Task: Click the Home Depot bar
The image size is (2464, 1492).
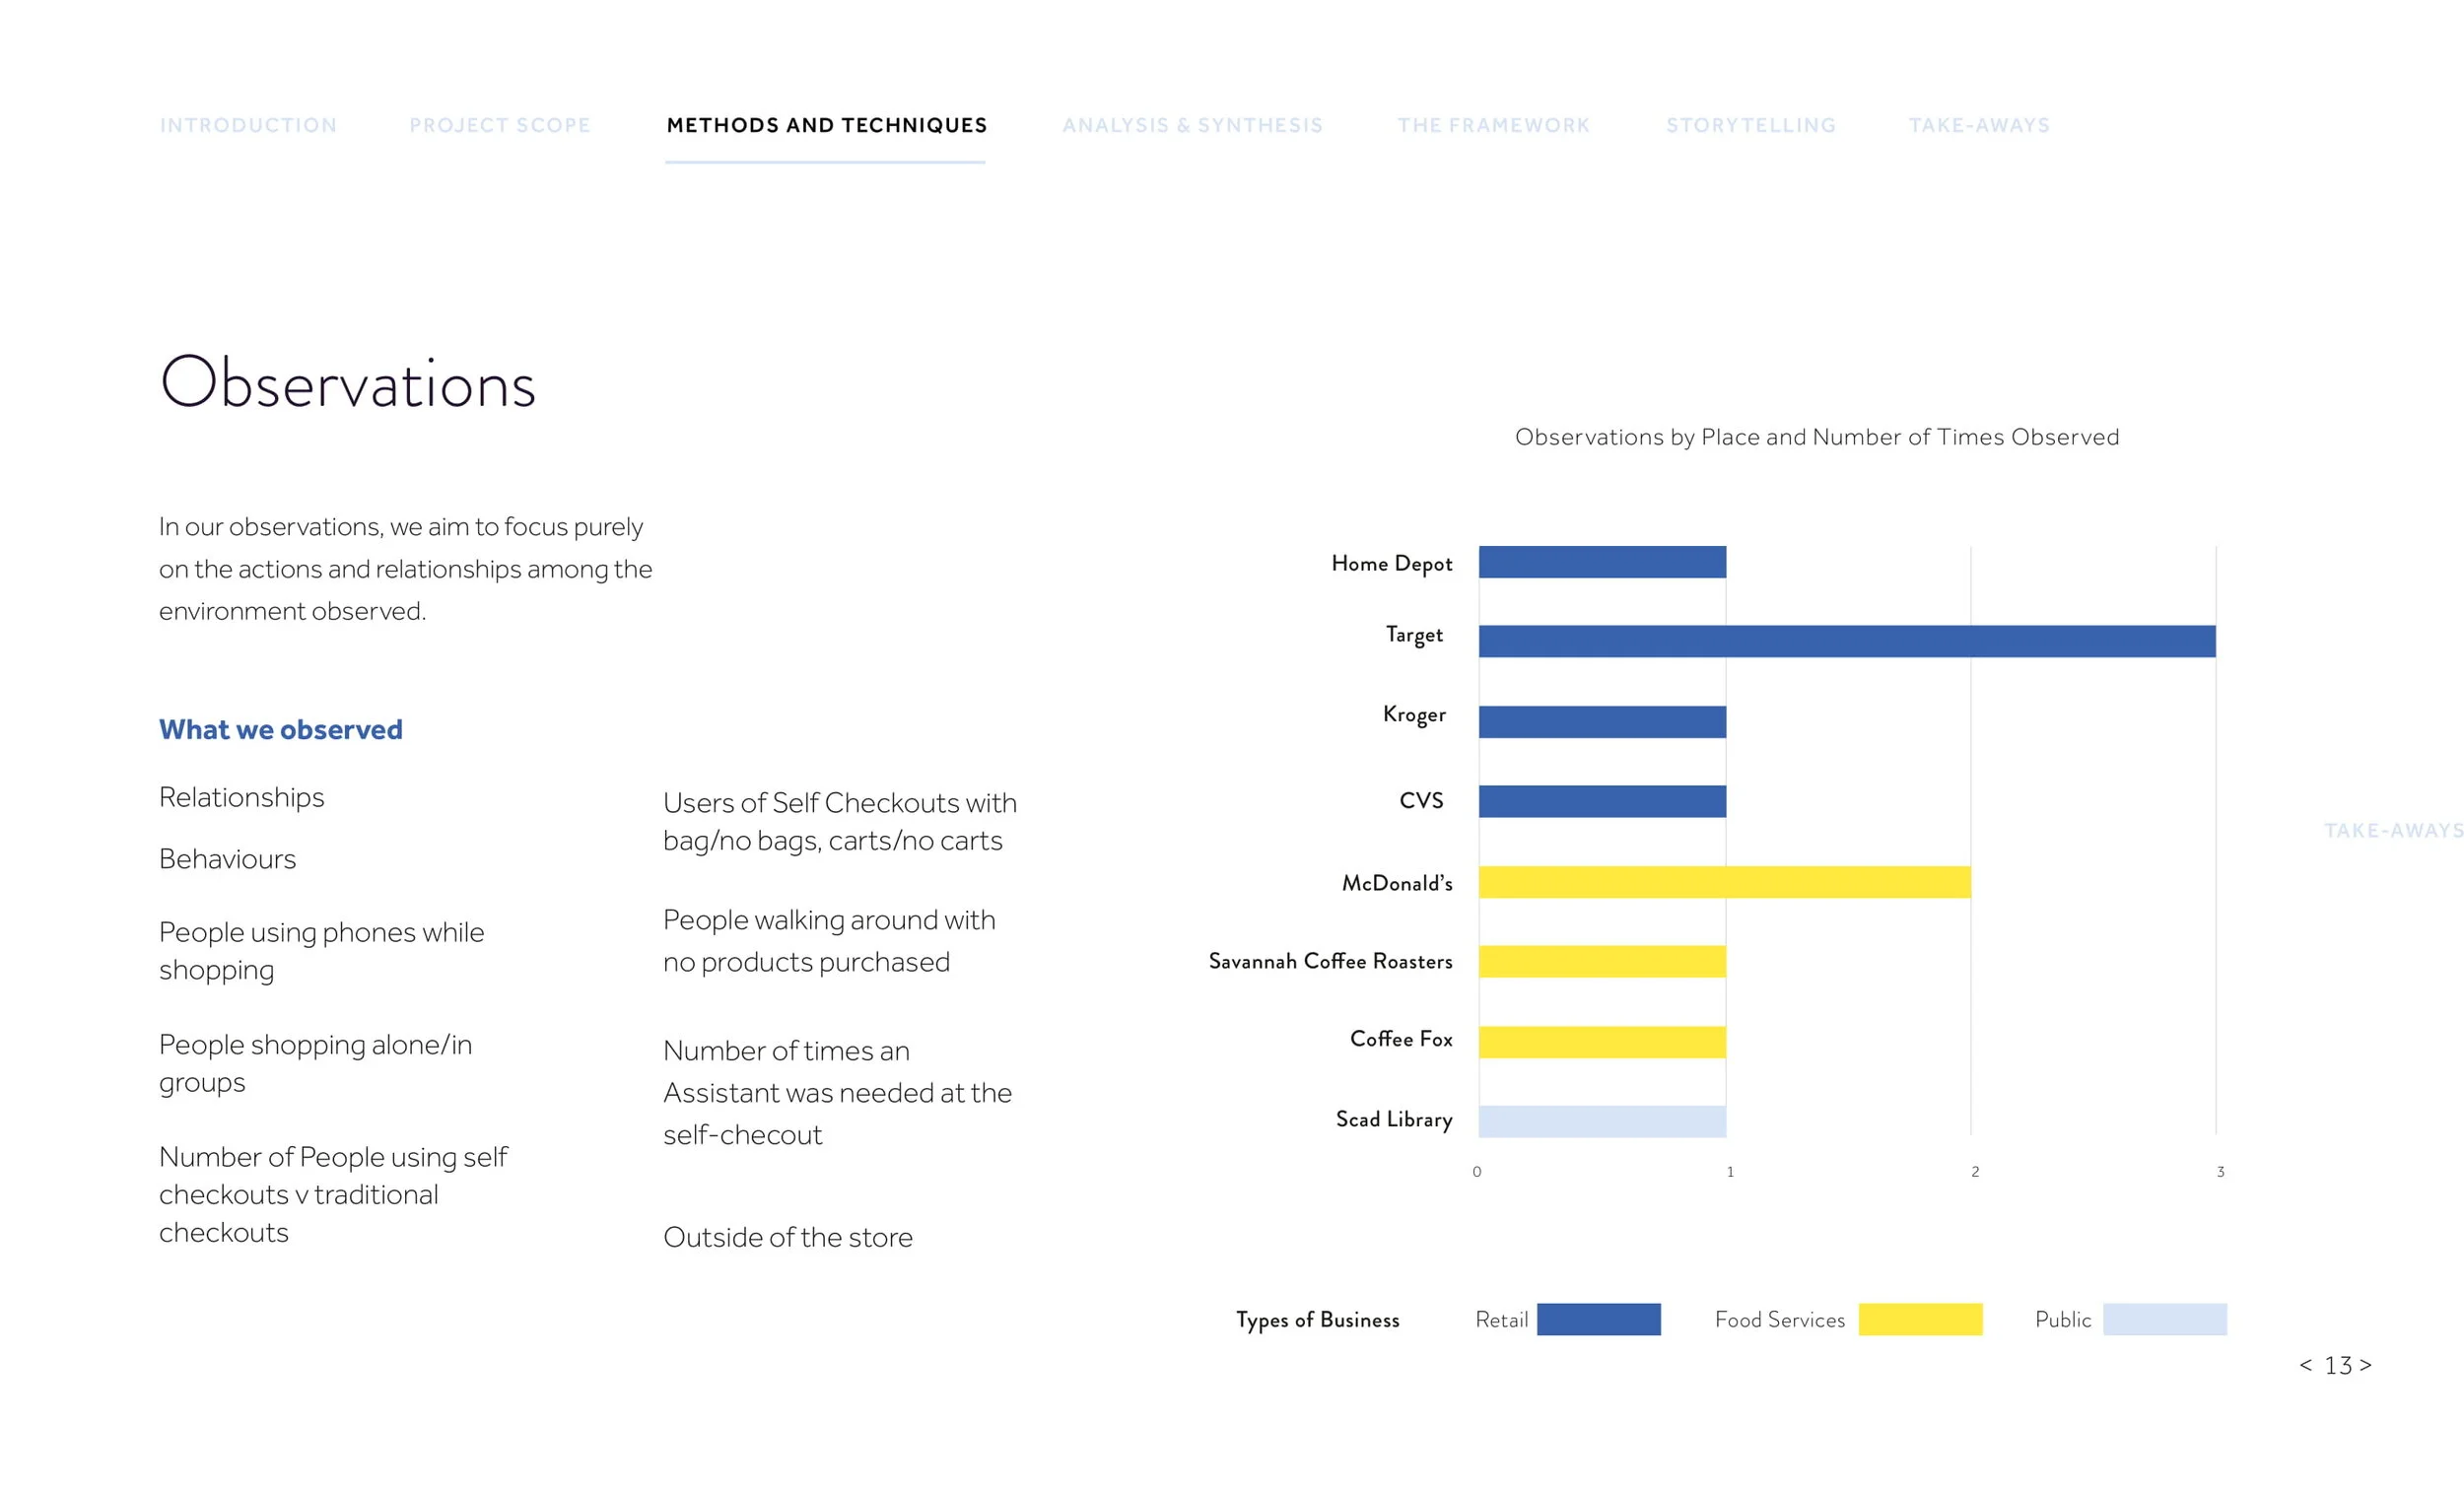Action: (1602, 562)
